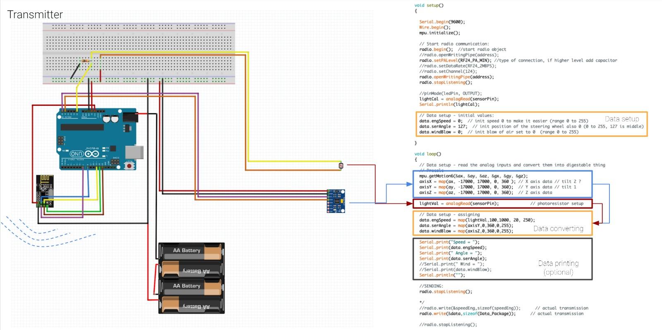Click '//Serial.print(" Wind = ");' line

[452, 264]
